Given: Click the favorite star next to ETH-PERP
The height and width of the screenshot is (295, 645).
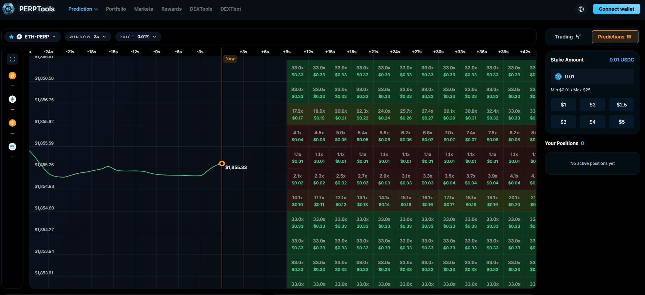Looking at the screenshot, I should tap(11, 37).
